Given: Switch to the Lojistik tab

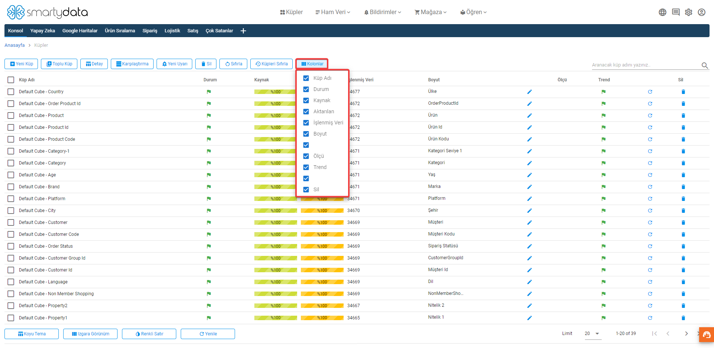Looking at the screenshot, I should coord(172,31).
